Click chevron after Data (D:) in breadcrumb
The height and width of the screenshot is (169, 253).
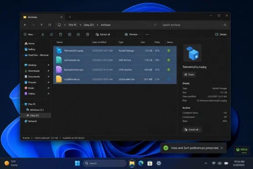click(98, 25)
